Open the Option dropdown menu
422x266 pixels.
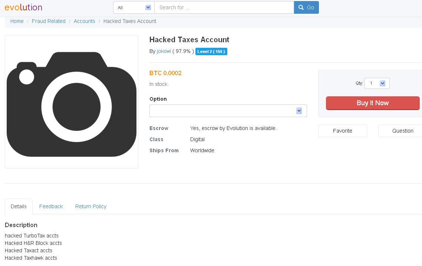228,111
